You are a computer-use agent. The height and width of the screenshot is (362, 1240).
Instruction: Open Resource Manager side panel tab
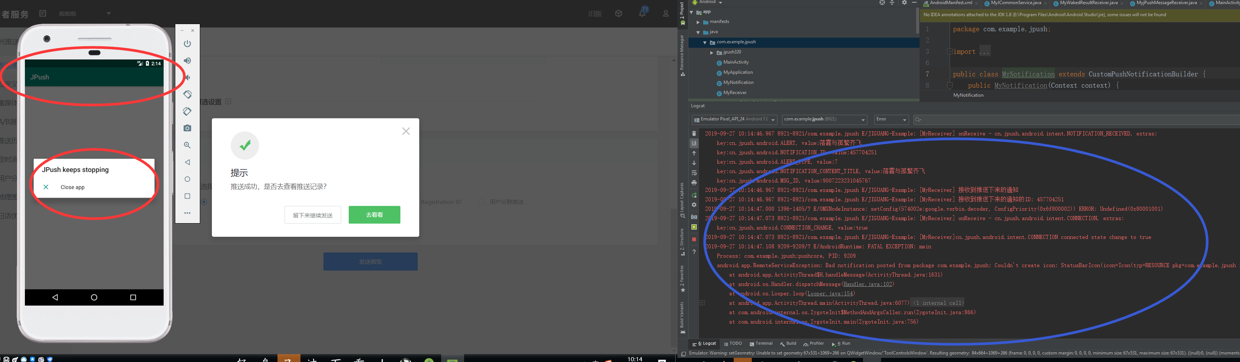(x=682, y=55)
